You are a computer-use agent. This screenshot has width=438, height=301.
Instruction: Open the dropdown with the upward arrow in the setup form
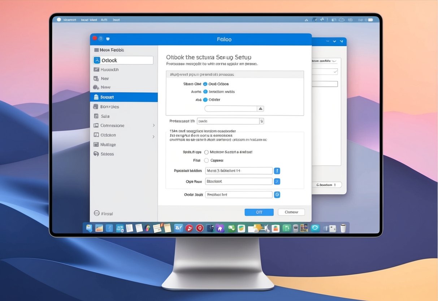tap(260, 108)
